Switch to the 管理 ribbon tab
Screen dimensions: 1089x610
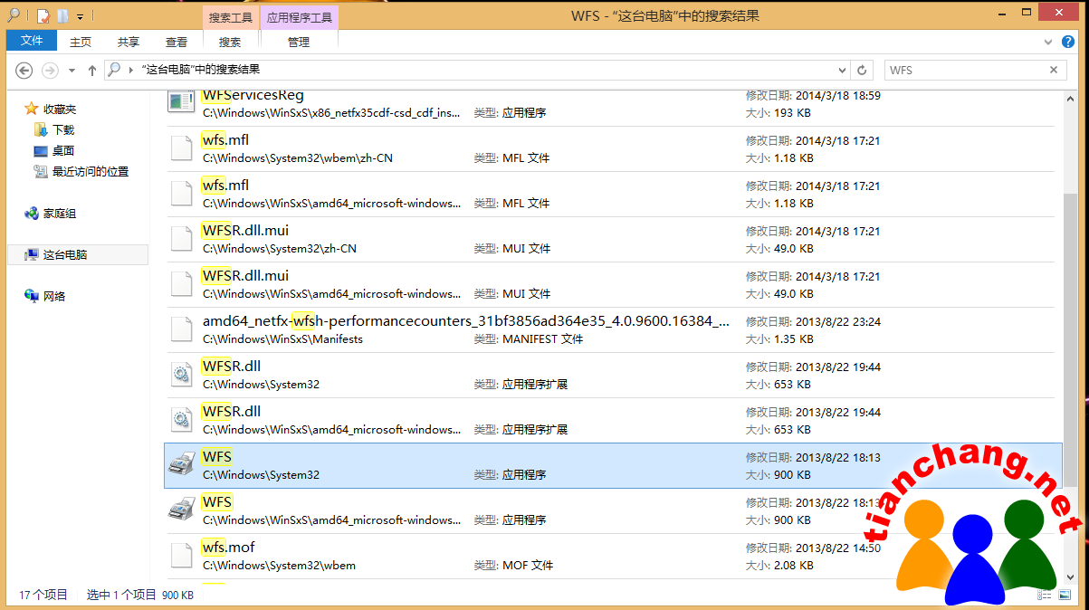[x=299, y=42]
